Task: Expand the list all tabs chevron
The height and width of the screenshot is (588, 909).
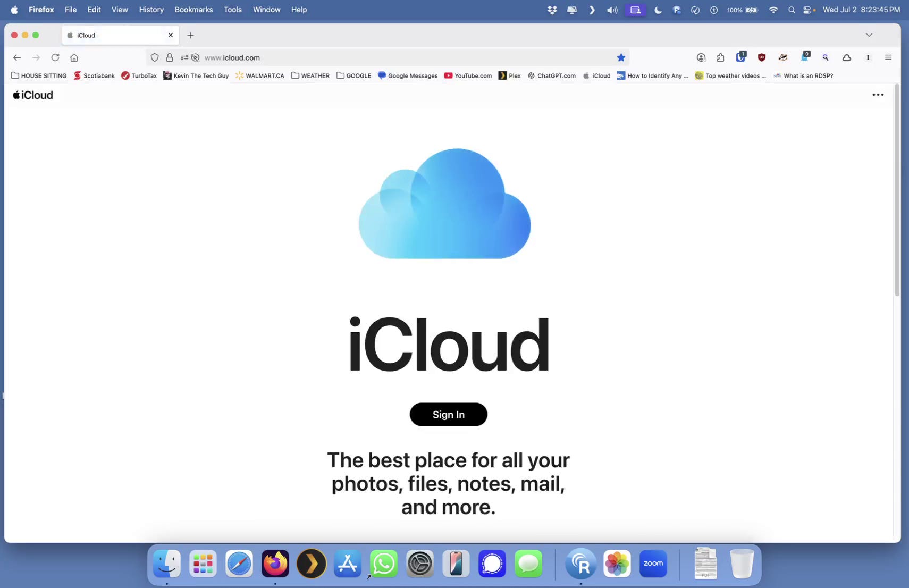Action: (869, 35)
